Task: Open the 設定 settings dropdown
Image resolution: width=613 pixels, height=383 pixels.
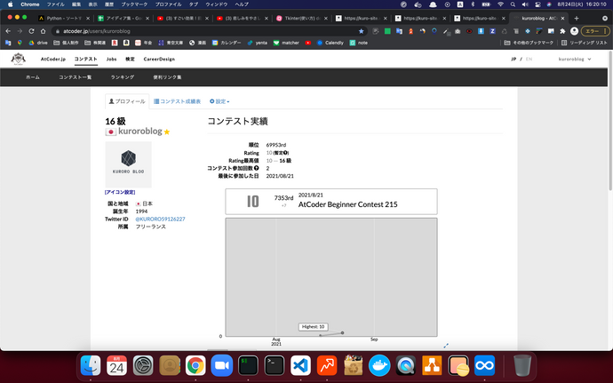Action: pyautogui.click(x=219, y=101)
